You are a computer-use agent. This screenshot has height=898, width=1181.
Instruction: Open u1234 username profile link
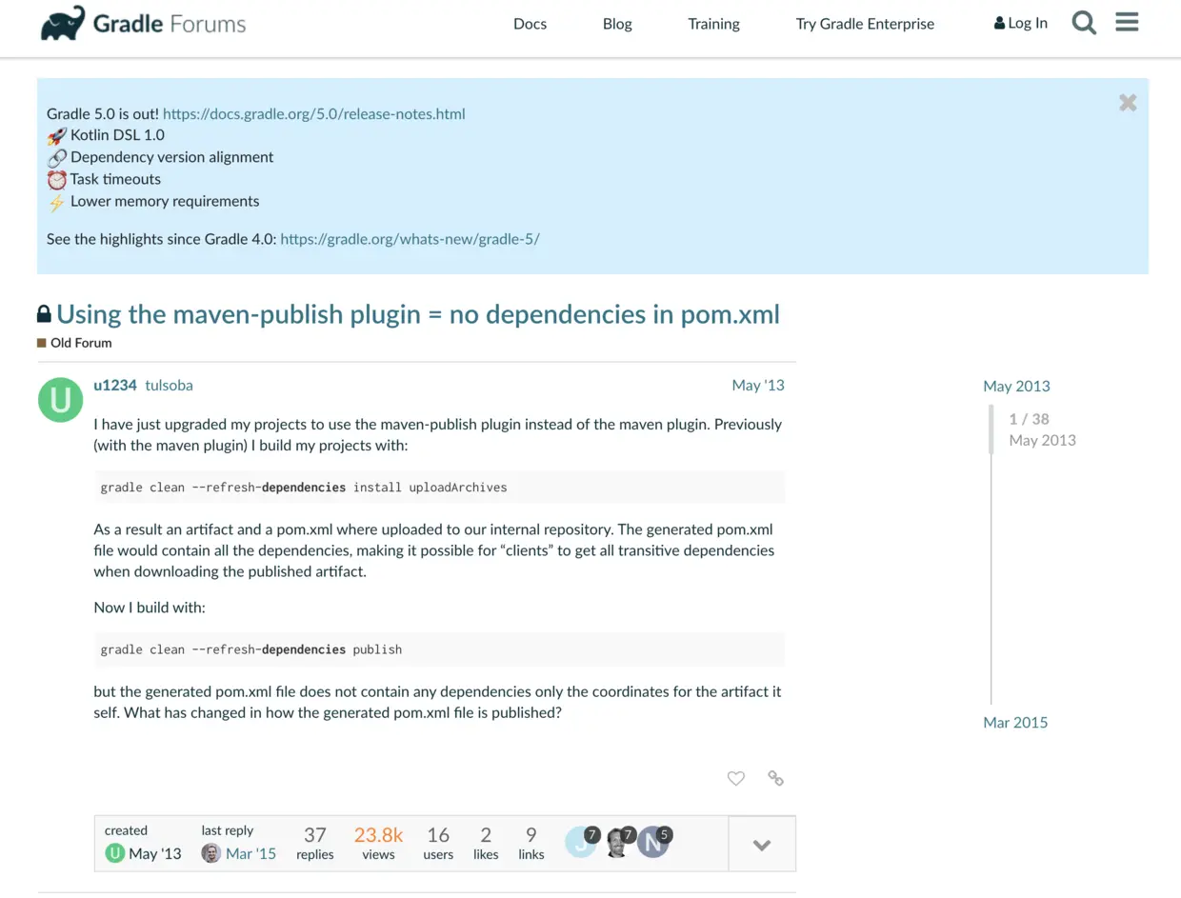(115, 386)
